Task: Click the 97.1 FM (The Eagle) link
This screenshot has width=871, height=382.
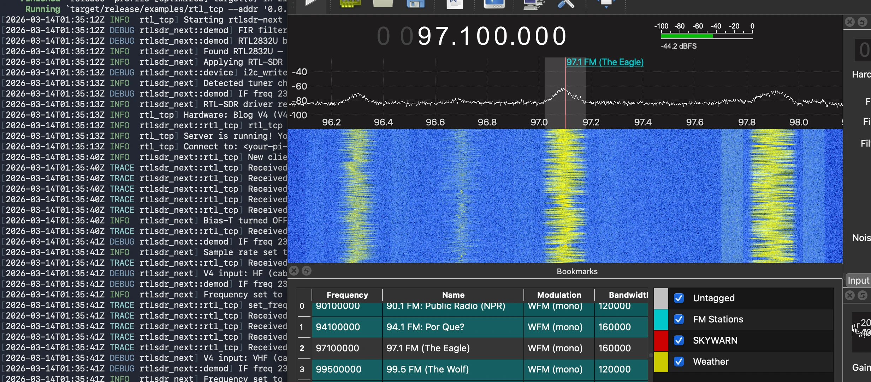Action: 605,62
